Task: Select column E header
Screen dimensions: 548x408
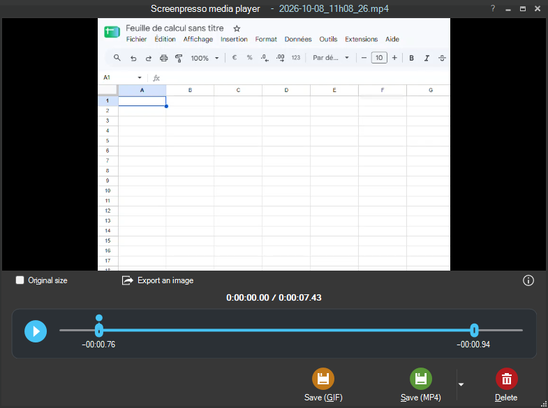Action: click(x=334, y=90)
